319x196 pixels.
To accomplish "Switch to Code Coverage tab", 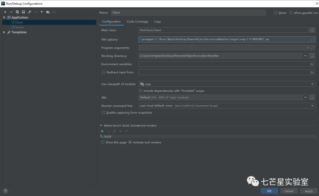I will 137,22.
